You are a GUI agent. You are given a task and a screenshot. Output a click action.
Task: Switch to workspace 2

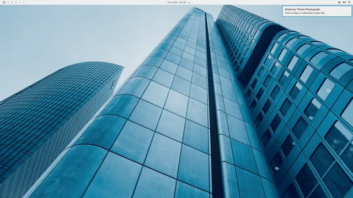pos(12,2)
